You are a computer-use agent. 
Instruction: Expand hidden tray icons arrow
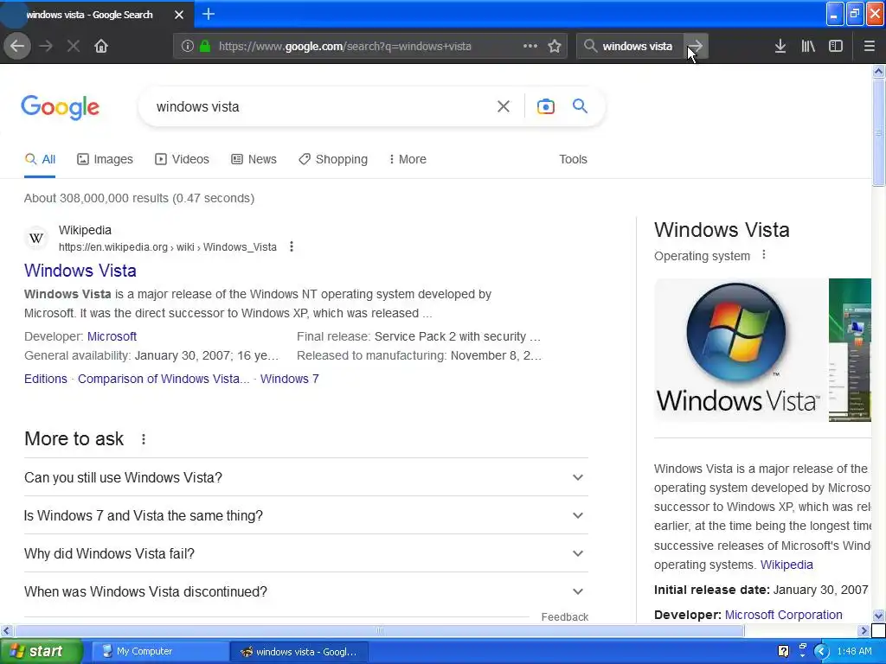[821, 652]
